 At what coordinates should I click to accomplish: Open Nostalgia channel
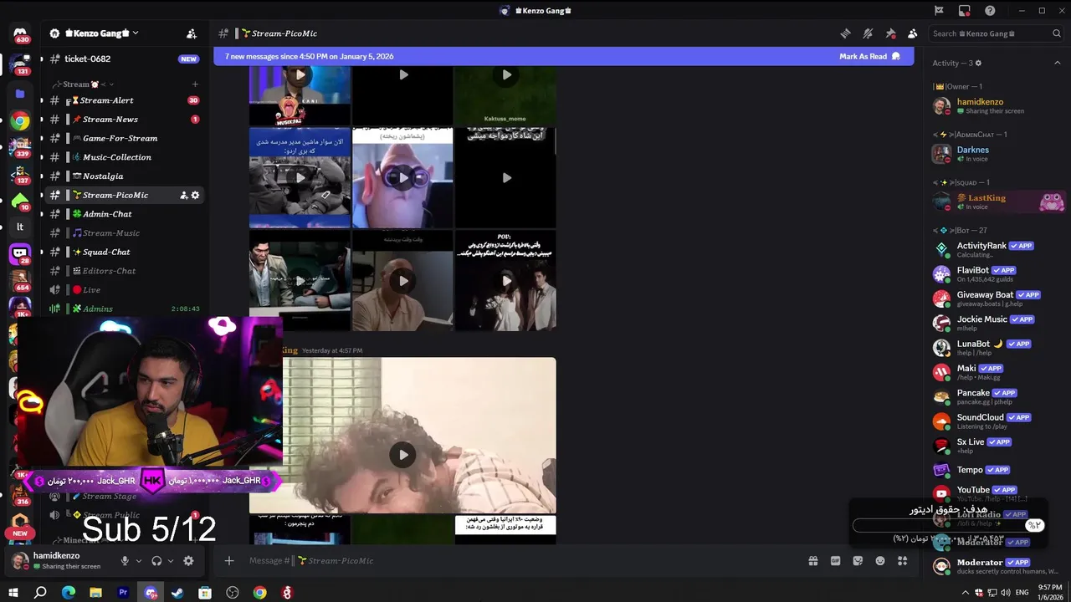[124, 176]
